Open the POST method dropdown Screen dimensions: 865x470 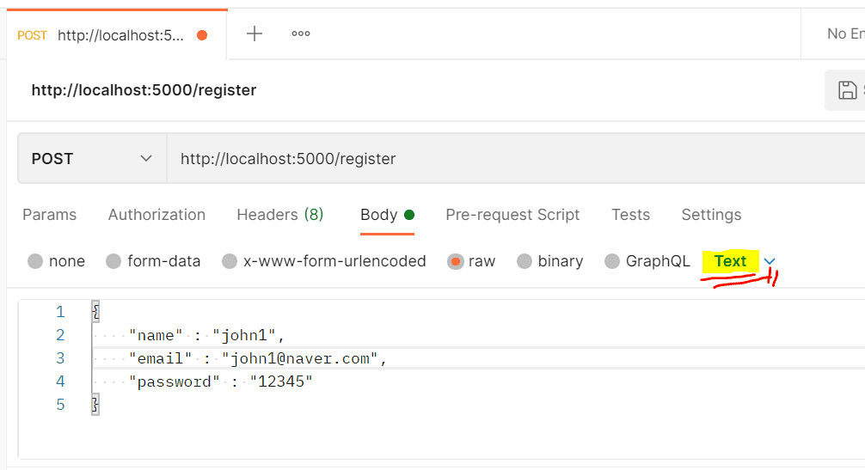click(92, 159)
